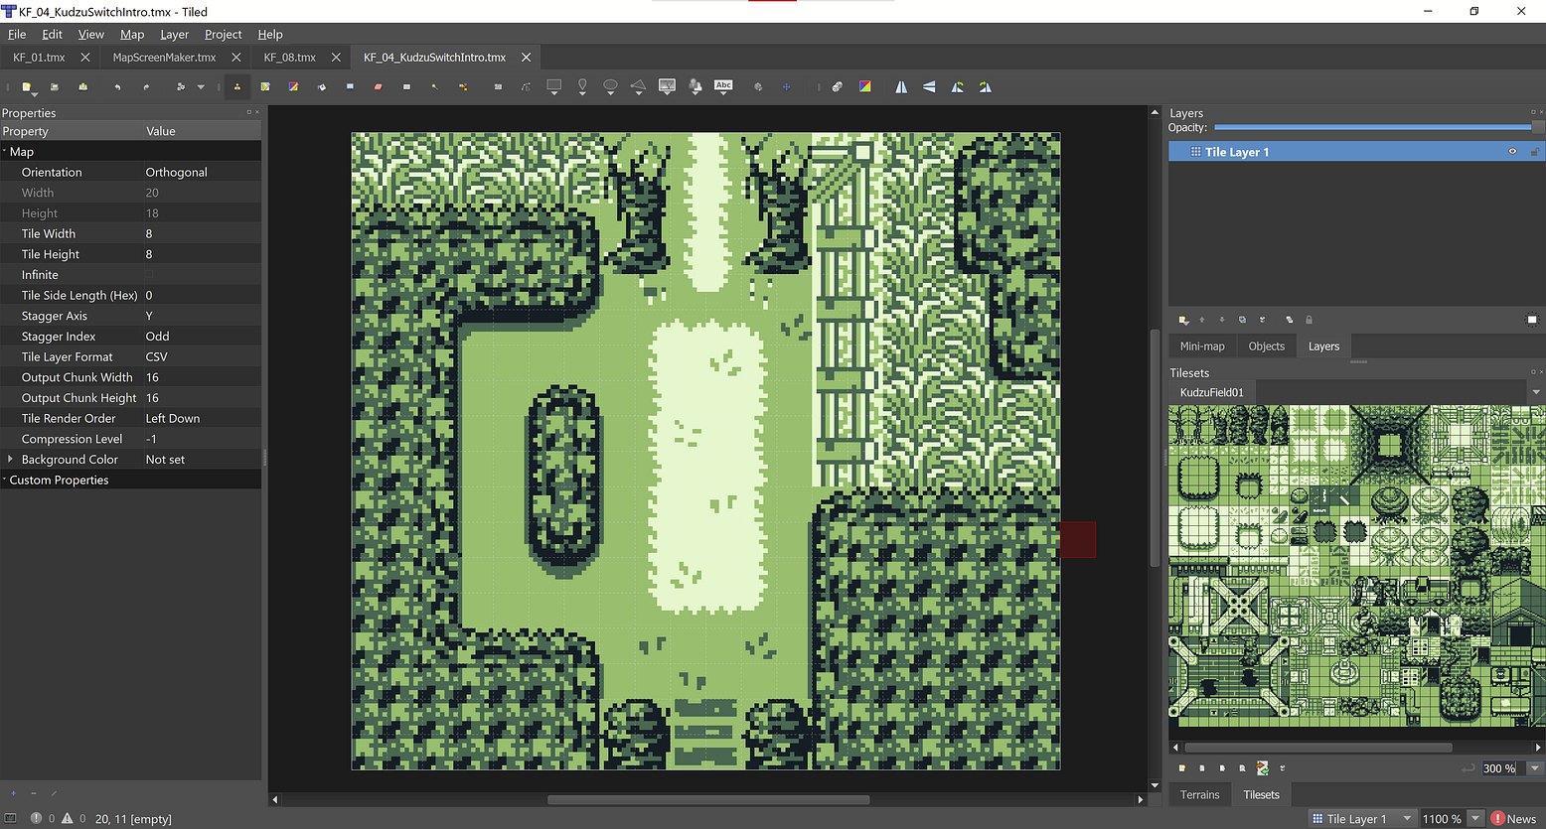1546x829 pixels.
Task: Click the Undo button in the toolbar
Action: [119, 86]
